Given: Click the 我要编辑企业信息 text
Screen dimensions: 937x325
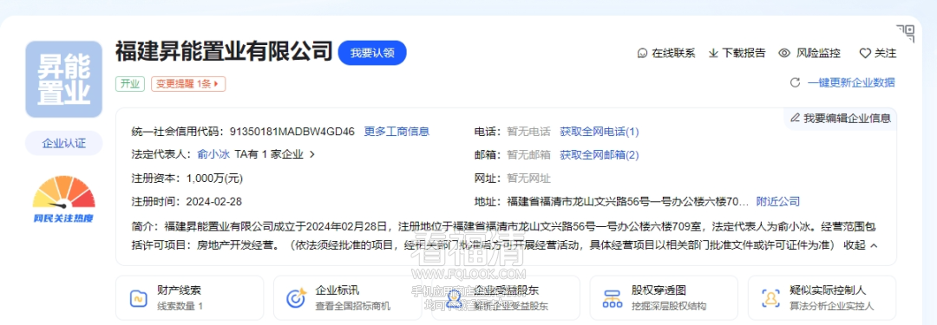Looking at the screenshot, I should [847, 118].
